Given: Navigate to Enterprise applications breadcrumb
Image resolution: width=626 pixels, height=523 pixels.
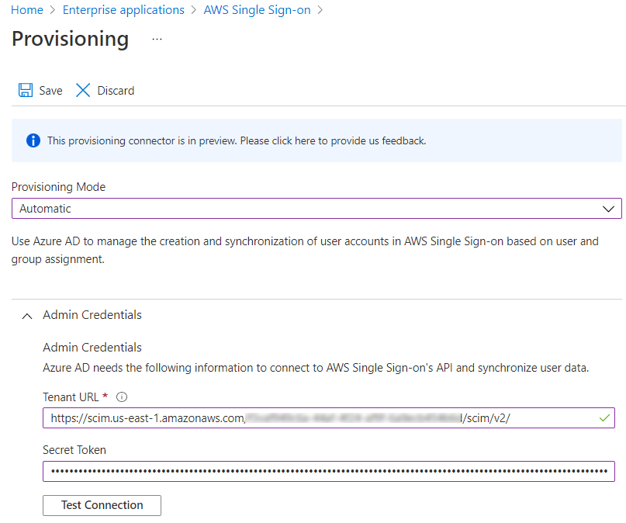Looking at the screenshot, I should 123,10.
